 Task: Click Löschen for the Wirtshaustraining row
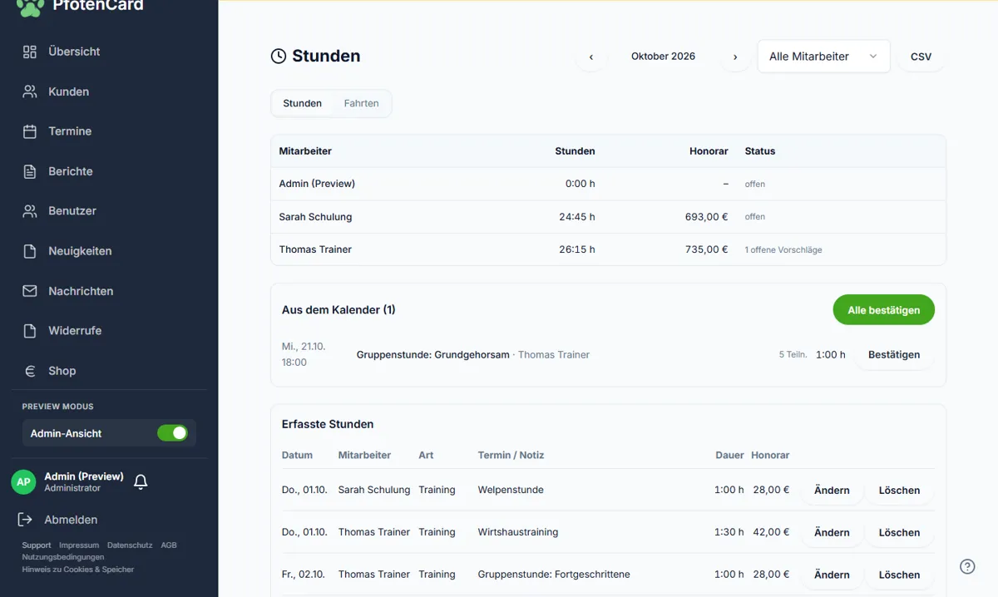[x=899, y=532]
